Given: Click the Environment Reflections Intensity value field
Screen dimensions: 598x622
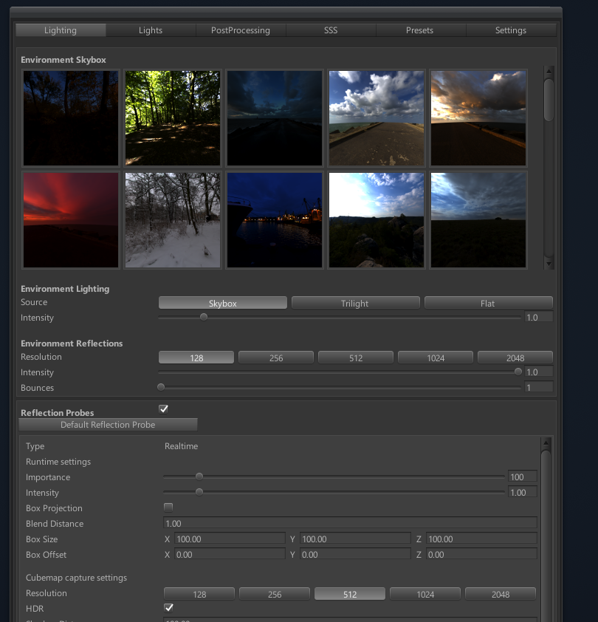Looking at the screenshot, I should tap(538, 372).
